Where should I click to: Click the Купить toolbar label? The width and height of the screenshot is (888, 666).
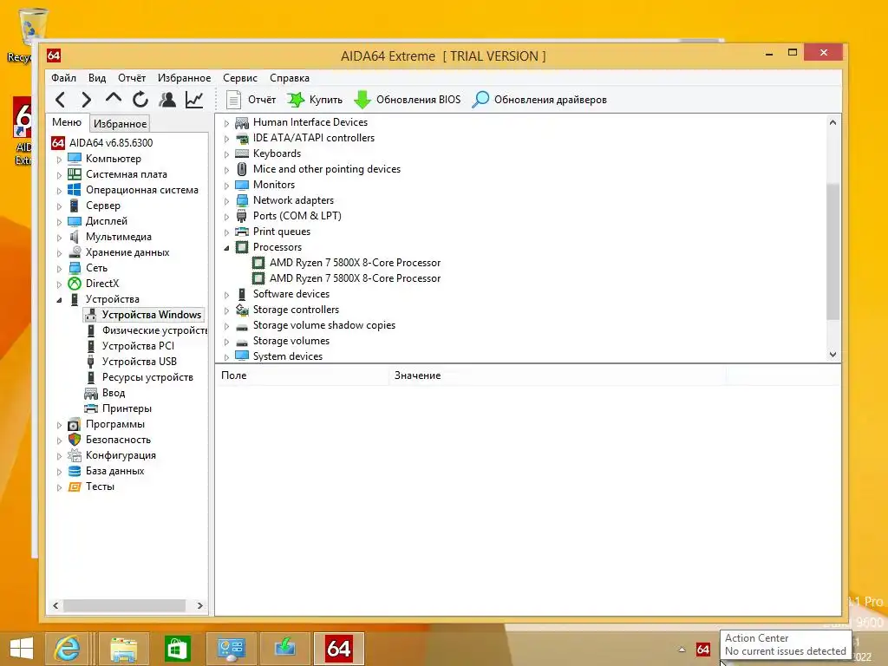point(326,100)
